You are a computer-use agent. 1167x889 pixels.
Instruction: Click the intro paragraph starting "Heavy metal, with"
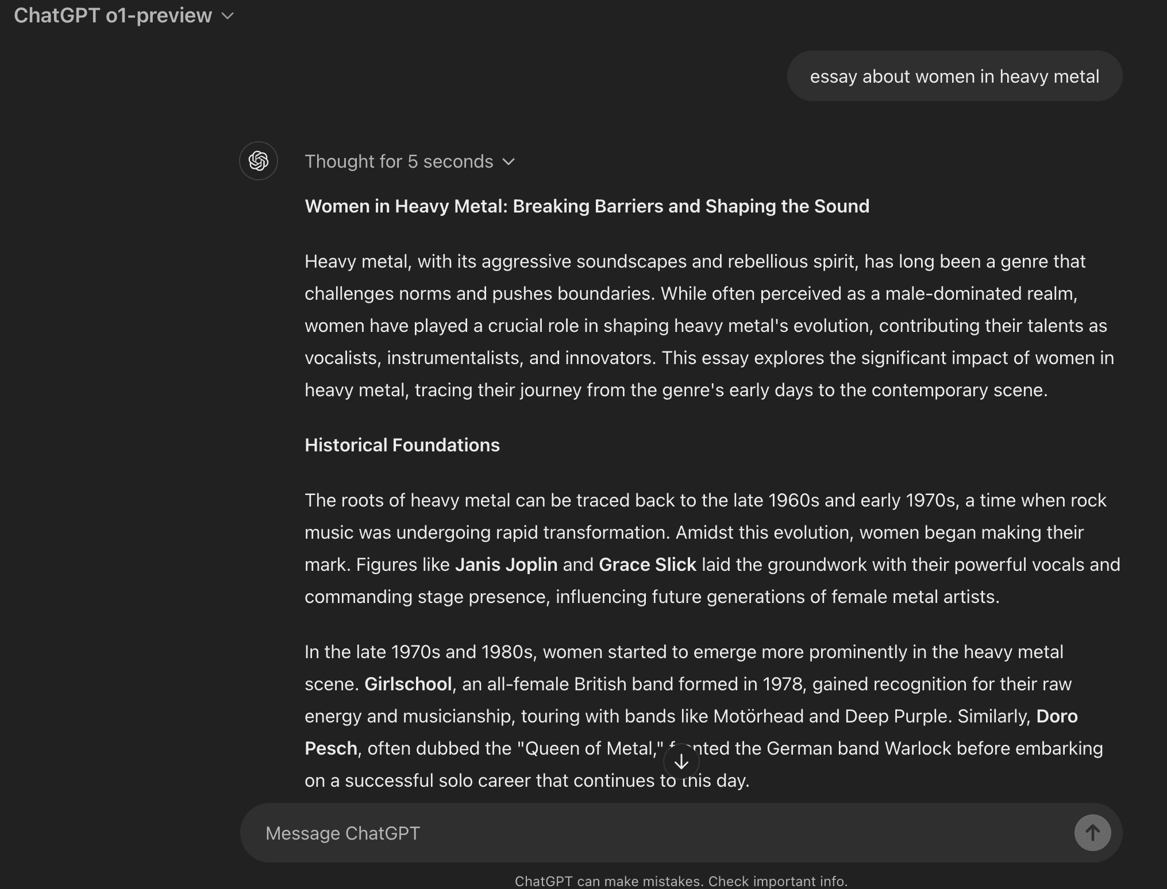pos(707,326)
